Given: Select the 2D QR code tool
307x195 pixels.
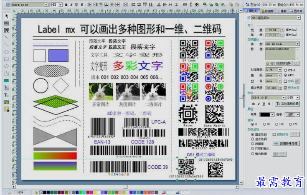Looking at the screenshot, I should pos(6,30).
